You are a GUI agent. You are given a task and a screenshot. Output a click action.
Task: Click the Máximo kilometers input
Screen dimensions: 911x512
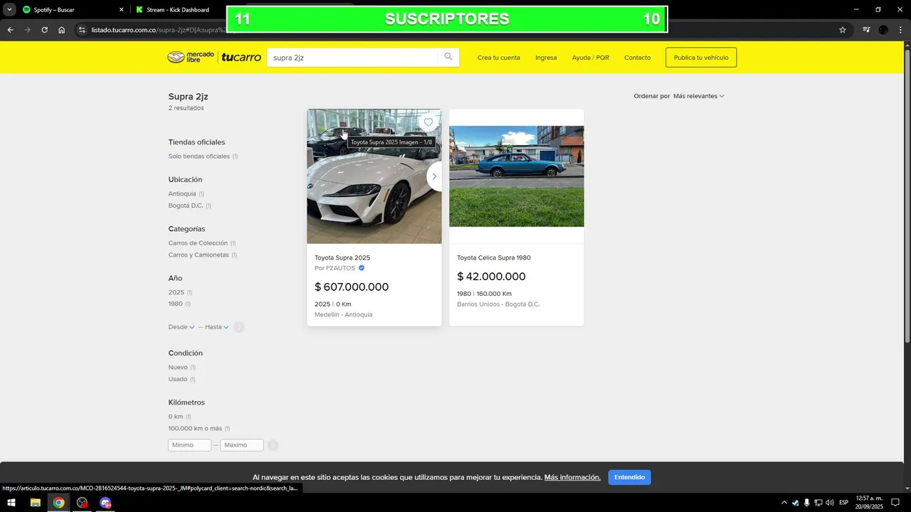point(242,445)
